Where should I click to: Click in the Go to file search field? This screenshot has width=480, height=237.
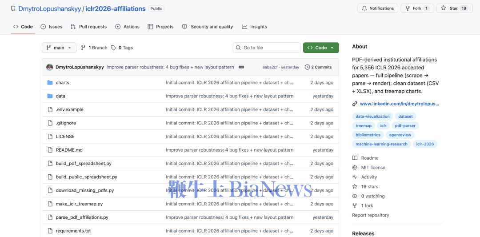point(267,48)
